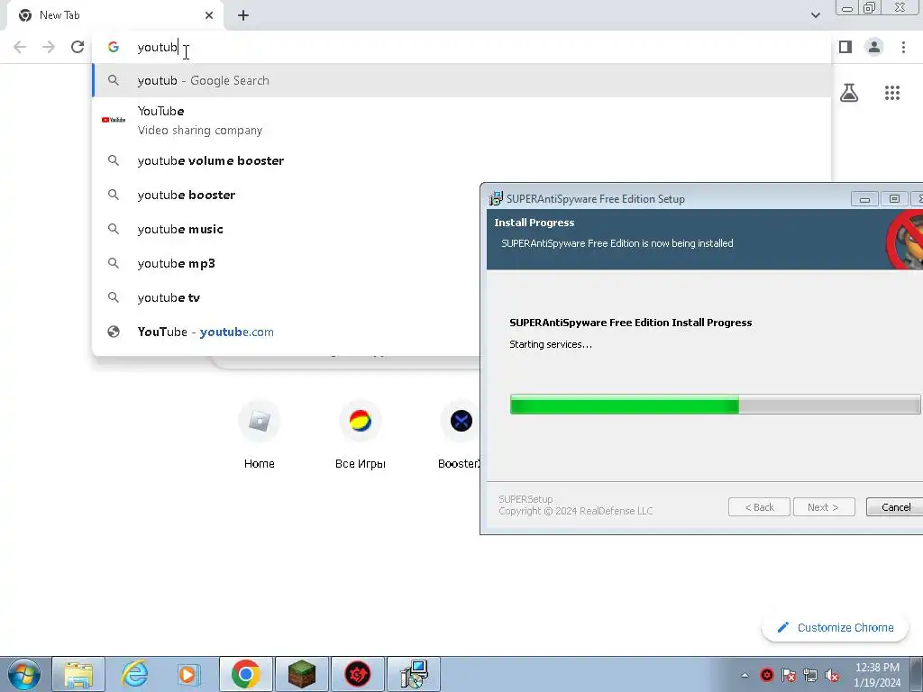Click the red tray application icon
This screenshot has width=923, height=692.
[x=766, y=675]
